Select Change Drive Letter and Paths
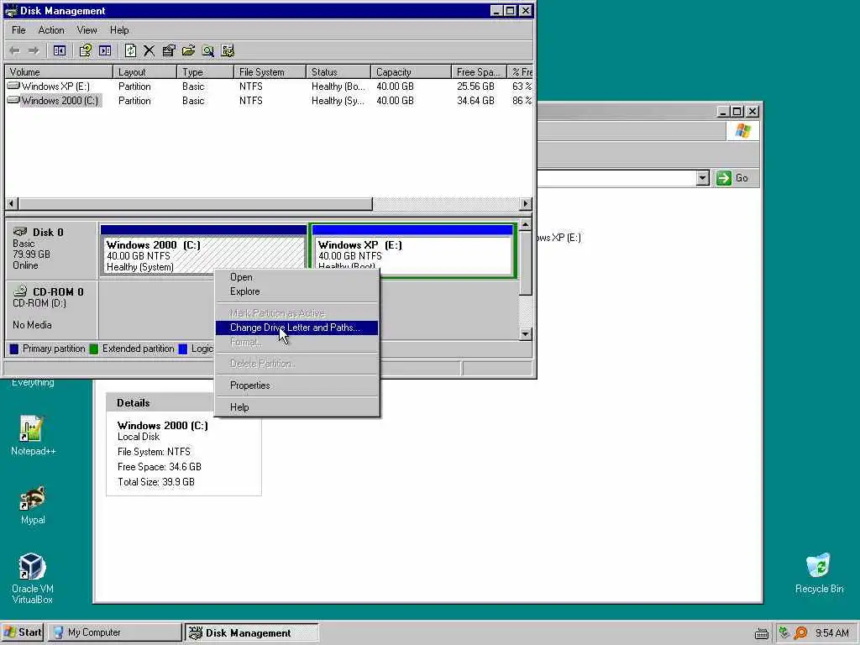860x645 pixels. click(296, 328)
